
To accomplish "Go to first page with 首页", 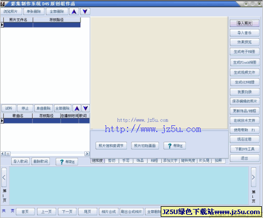I will pyautogui.click(x=25, y=212).
